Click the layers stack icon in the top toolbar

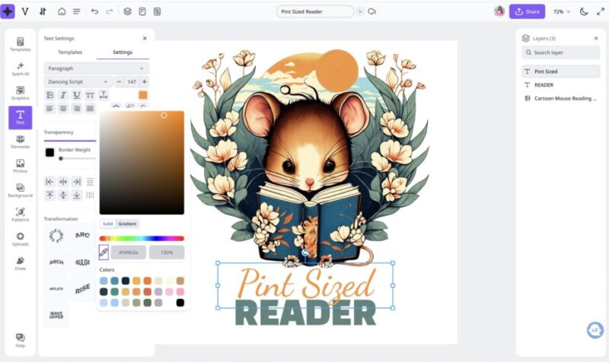tap(127, 11)
